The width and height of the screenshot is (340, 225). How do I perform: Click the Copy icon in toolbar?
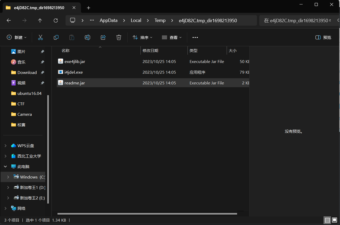click(56, 37)
